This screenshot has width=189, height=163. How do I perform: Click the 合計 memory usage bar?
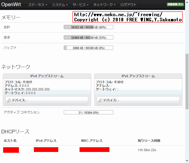(x=89, y=27)
